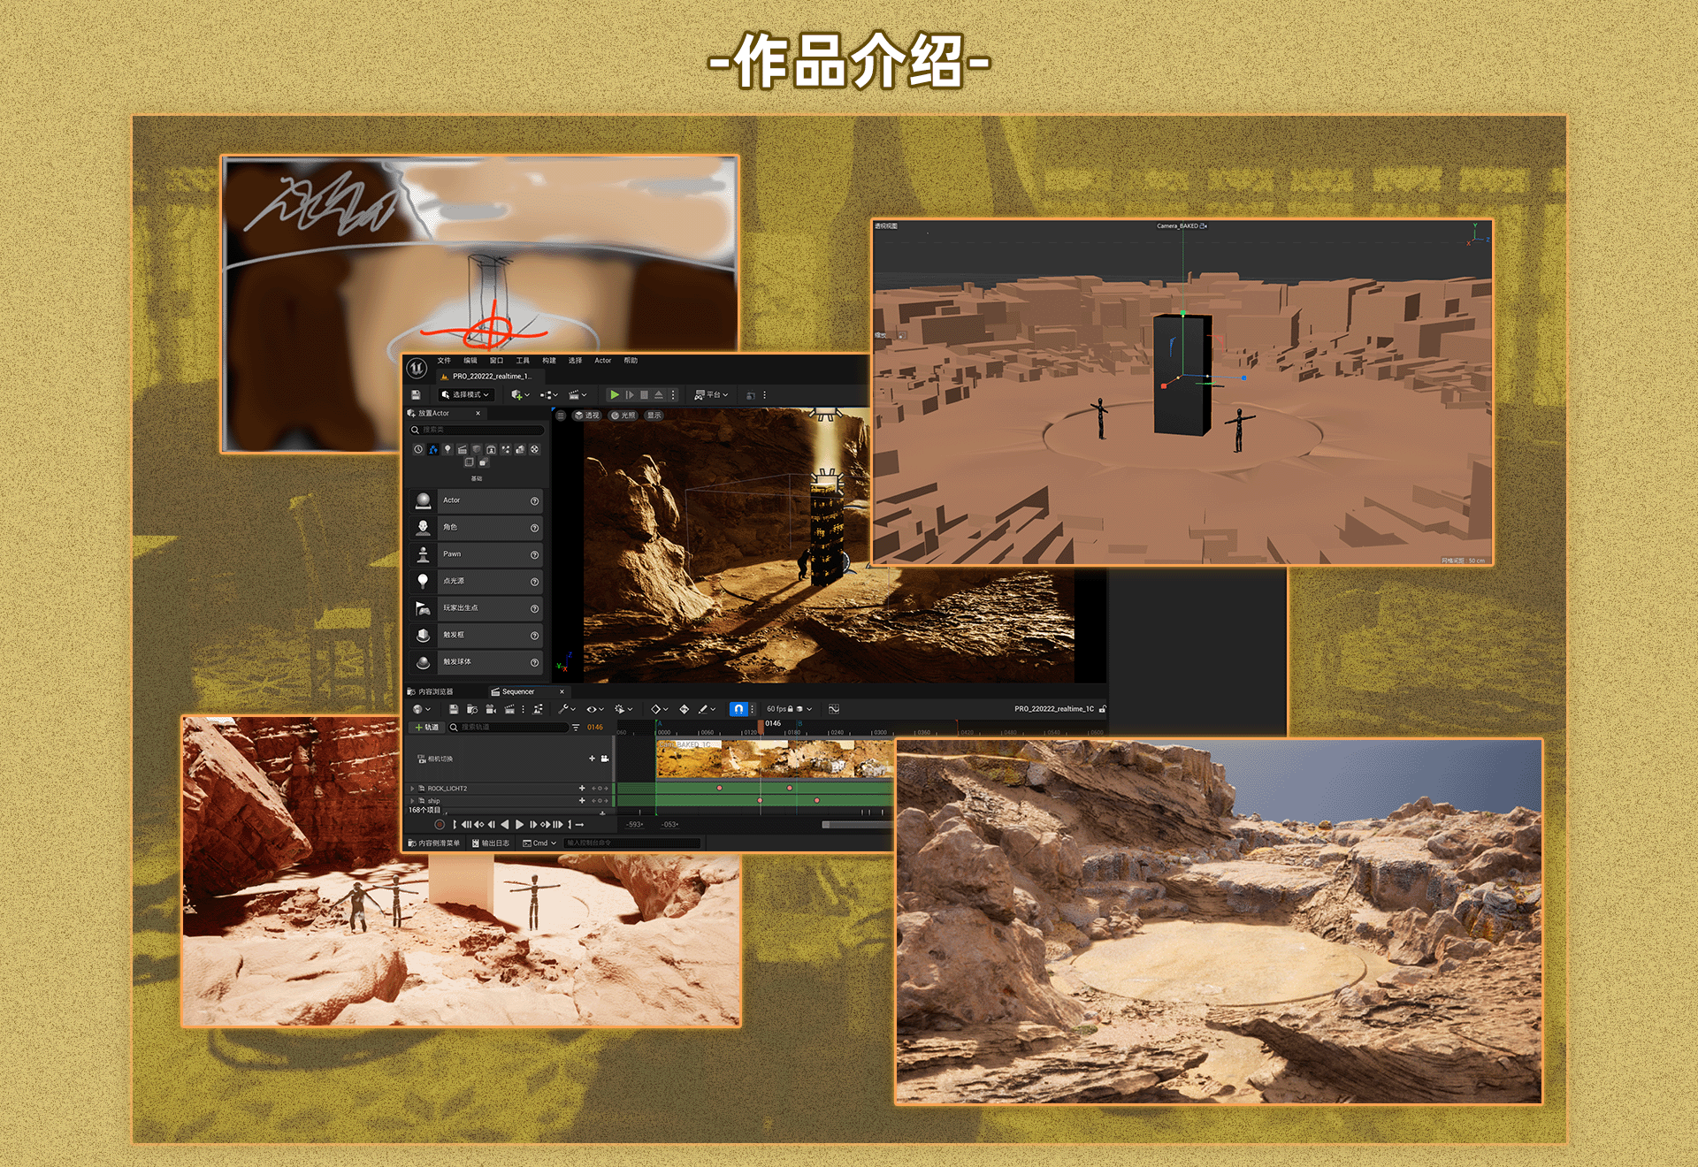Image resolution: width=1698 pixels, height=1167 pixels.
Task: Toggle the blue magnet snapping button
Action: click(738, 709)
